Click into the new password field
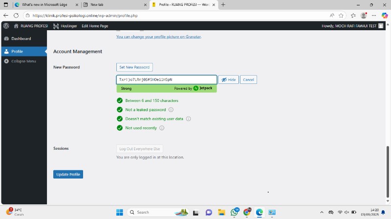Image resolution: width=391 pixels, height=219 pixels. [166, 80]
